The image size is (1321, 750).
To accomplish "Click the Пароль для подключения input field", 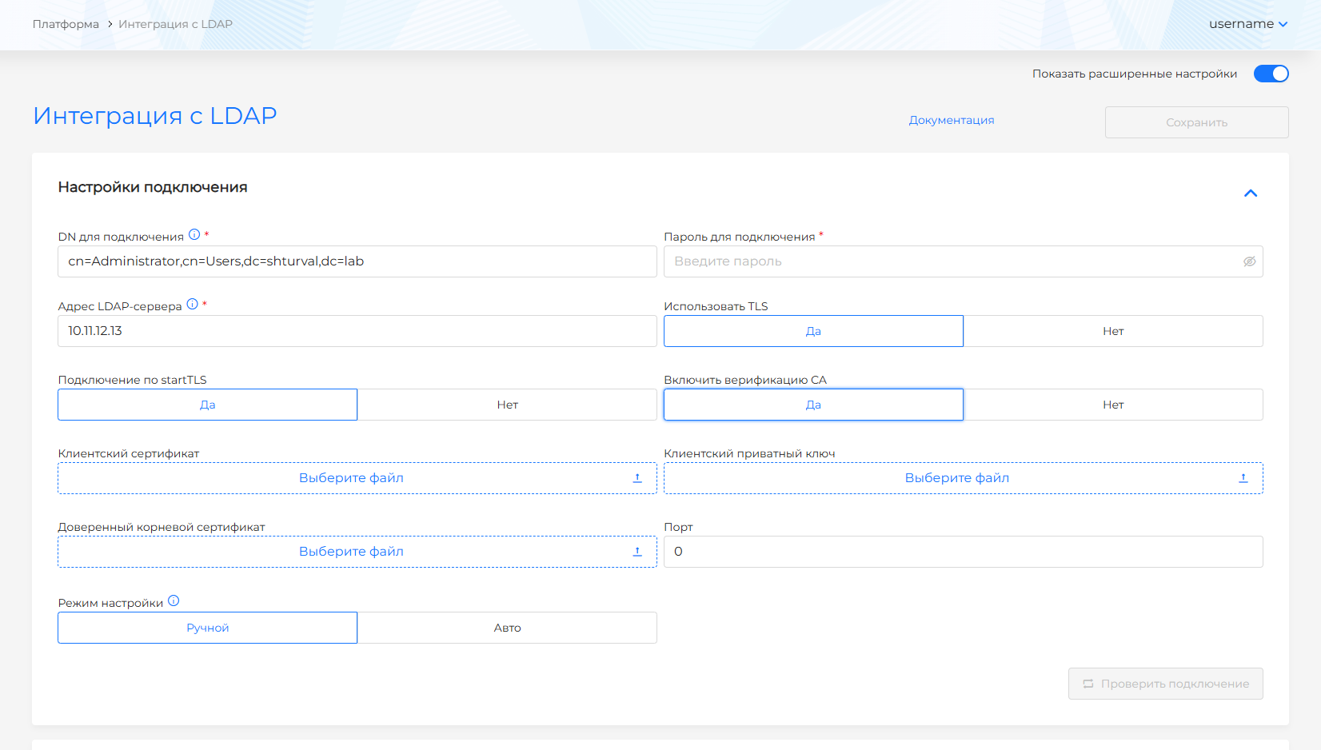I will 952,261.
